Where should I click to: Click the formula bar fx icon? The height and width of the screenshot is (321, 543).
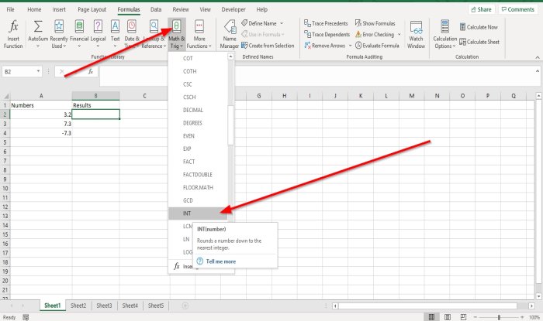(91, 71)
